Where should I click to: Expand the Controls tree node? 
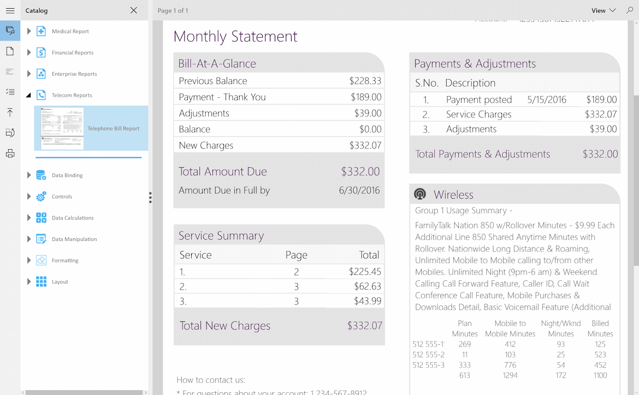[x=29, y=196]
